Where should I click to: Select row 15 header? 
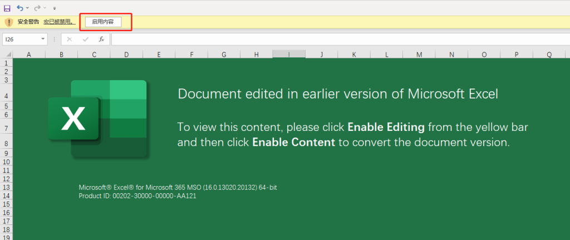pos(7,204)
